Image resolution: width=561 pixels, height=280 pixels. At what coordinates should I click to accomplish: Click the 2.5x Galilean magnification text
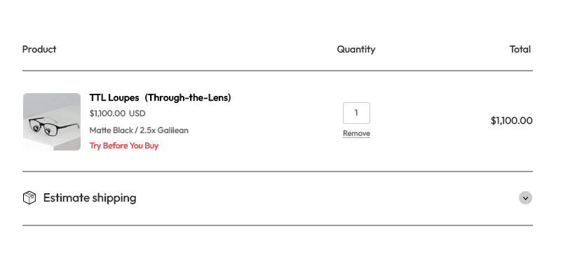pos(164,130)
